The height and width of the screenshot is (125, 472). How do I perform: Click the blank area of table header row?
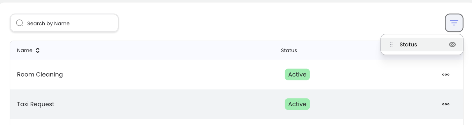[169, 50]
